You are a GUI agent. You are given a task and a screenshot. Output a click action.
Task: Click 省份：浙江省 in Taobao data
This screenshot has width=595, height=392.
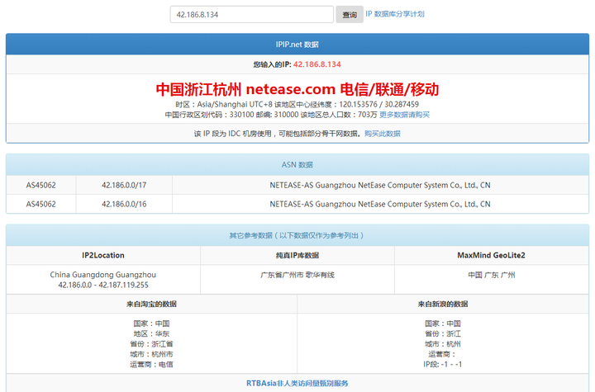(151, 344)
